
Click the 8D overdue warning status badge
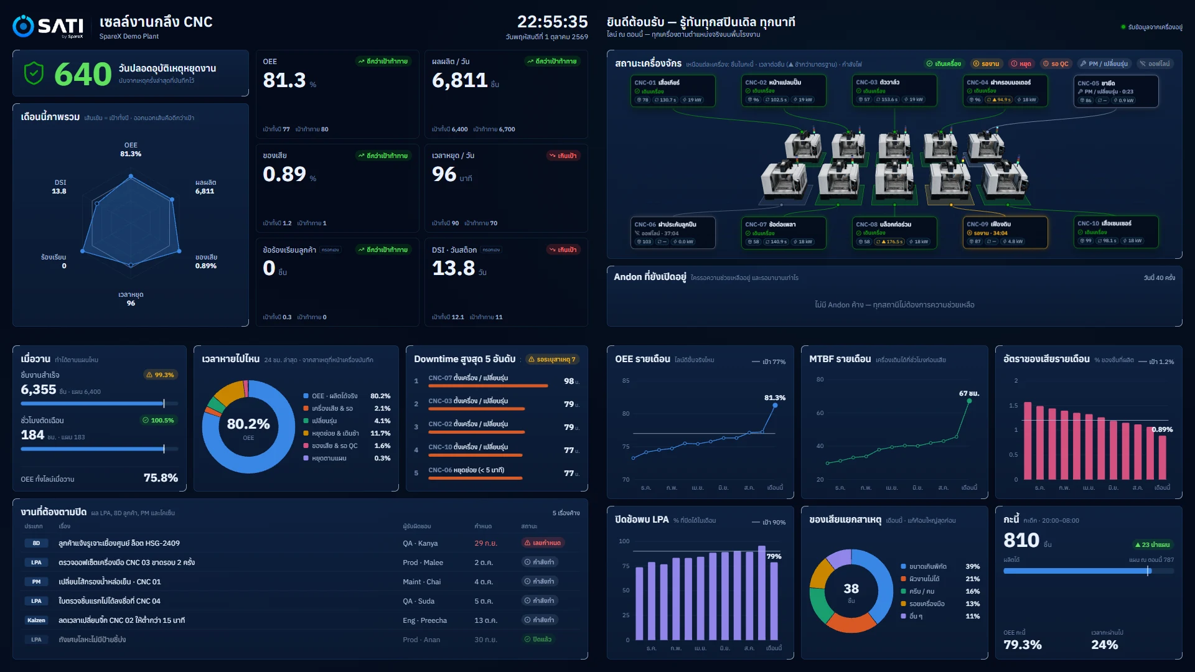[543, 543]
